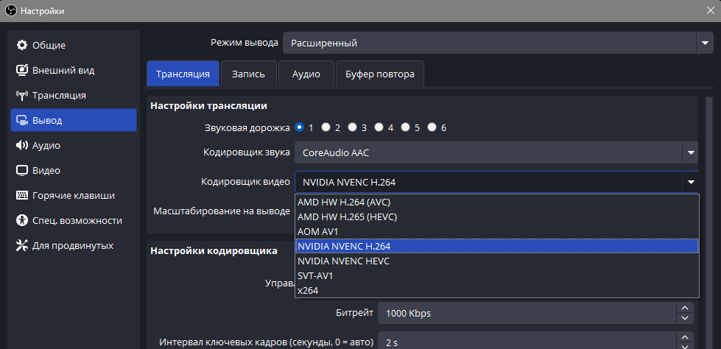Open the Кодировщик звука CoreAudio AAC dropdown
Viewport: 721px width, 349px height.
point(496,152)
